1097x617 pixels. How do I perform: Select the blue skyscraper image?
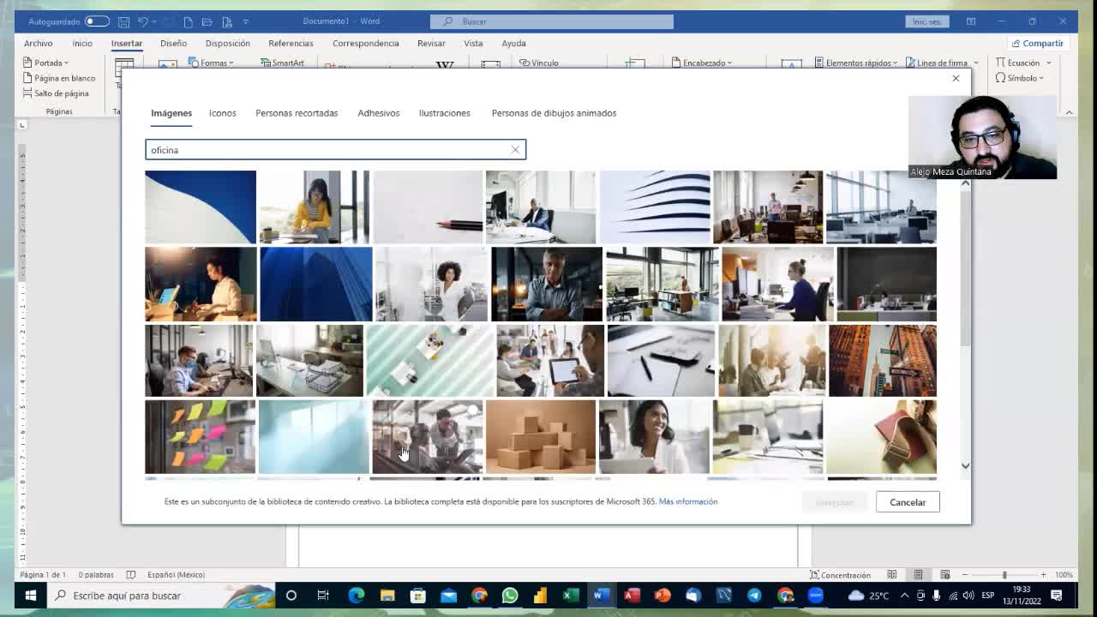pos(315,285)
